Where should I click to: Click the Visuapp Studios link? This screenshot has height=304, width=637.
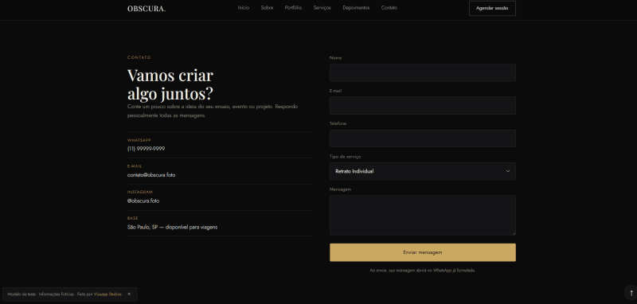click(x=107, y=294)
